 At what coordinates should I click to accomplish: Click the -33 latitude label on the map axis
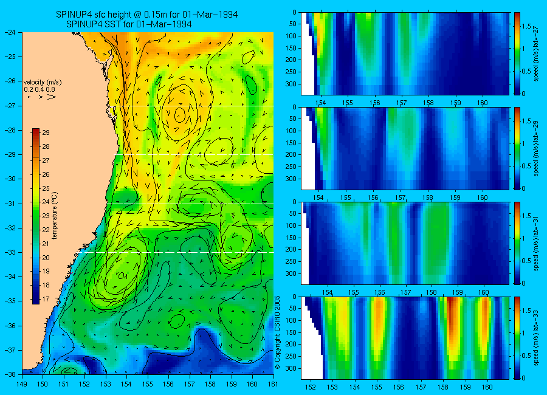[x=10, y=252]
